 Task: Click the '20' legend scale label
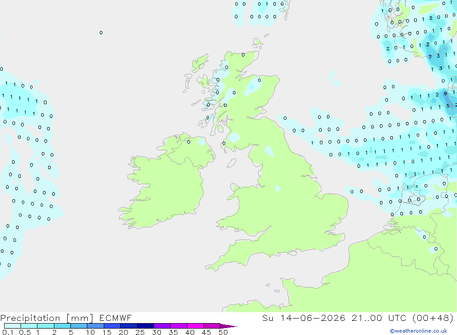pyautogui.click(x=123, y=332)
